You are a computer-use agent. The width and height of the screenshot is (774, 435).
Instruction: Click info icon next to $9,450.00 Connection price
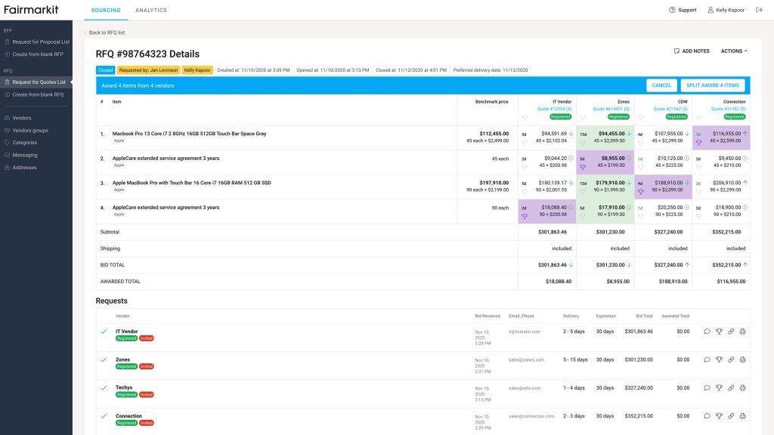click(x=745, y=159)
